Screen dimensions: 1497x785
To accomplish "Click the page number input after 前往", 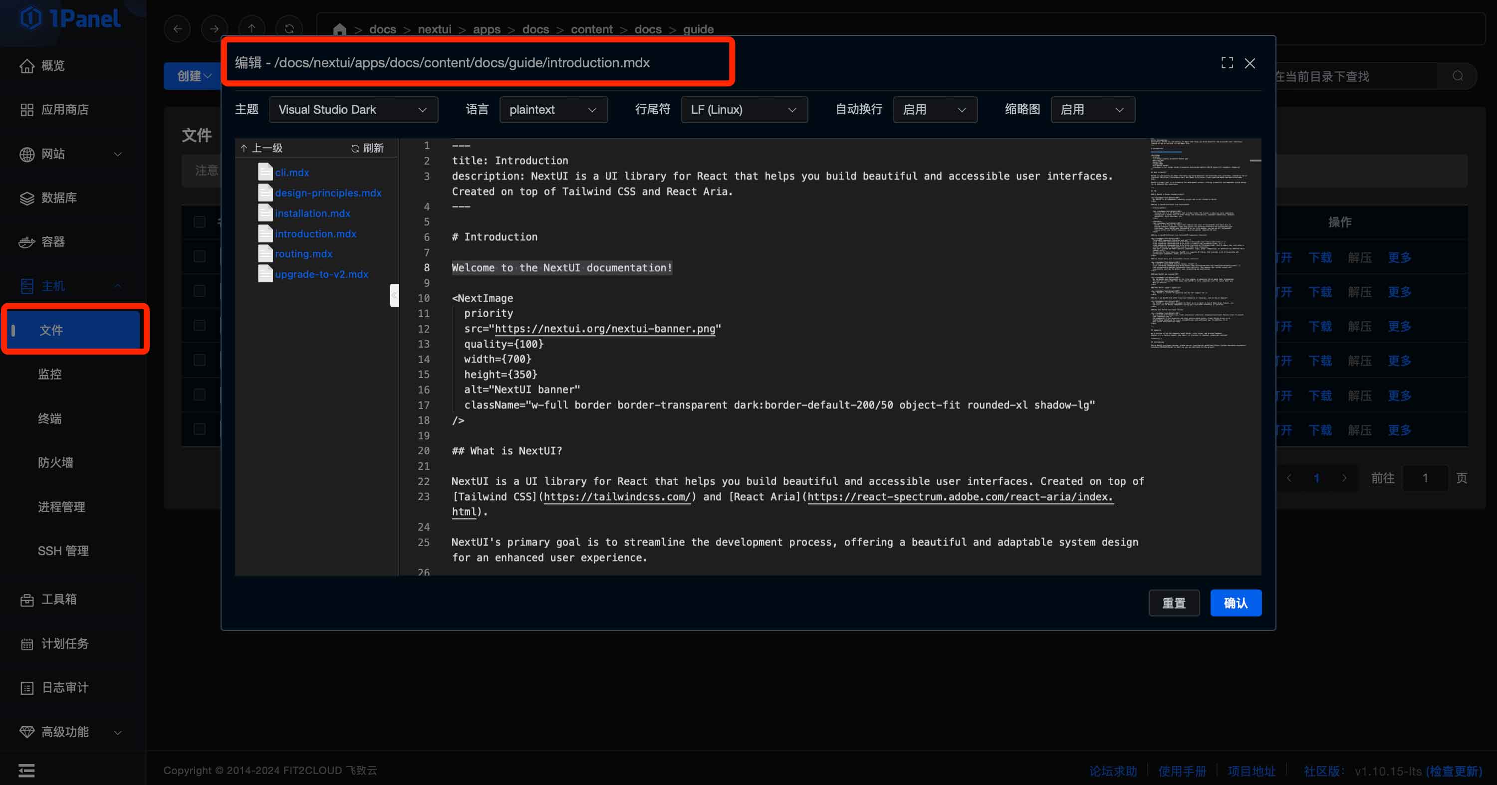I will 1425,478.
